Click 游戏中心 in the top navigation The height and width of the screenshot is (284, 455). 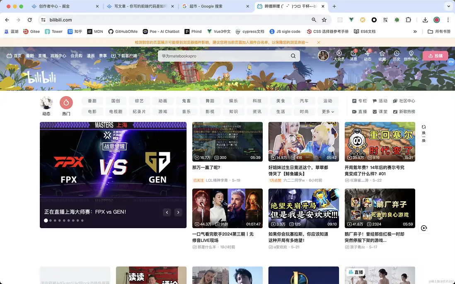[x=58, y=55]
